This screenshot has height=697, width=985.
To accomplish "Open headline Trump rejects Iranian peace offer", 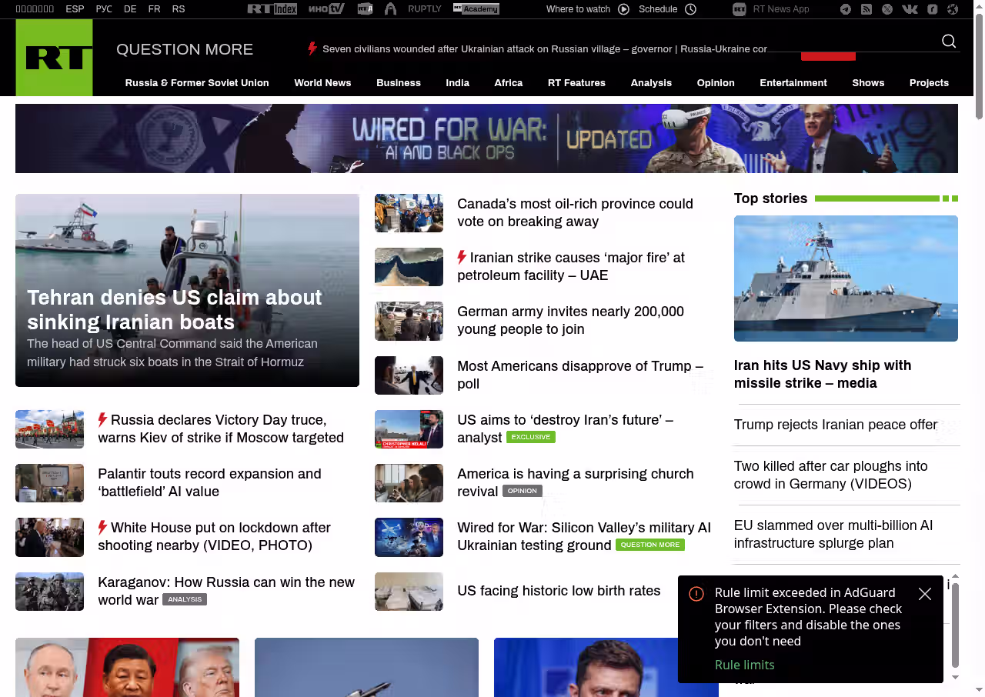I will (x=836, y=425).
